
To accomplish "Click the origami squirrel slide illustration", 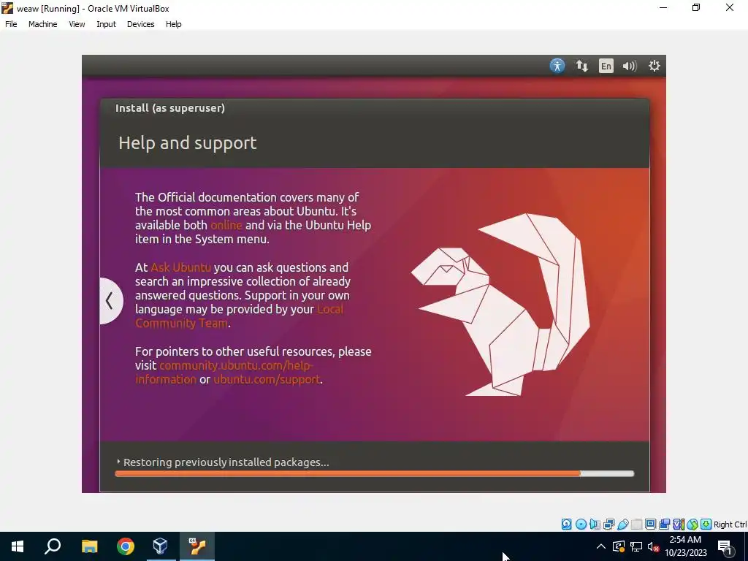I will point(500,305).
